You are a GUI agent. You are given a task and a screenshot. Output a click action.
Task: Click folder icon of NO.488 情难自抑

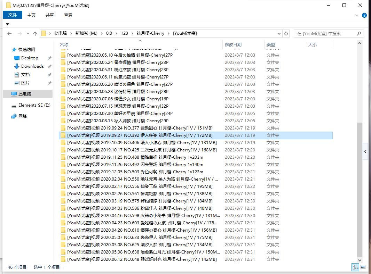click(63, 157)
